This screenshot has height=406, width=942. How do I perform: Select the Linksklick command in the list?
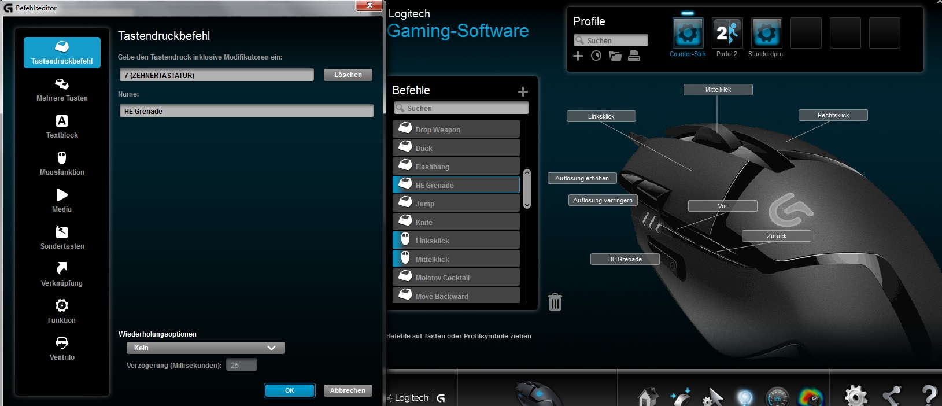click(456, 240)
